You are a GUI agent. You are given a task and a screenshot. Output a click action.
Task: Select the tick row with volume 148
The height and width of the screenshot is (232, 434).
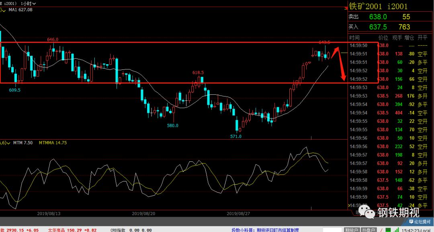389,180
